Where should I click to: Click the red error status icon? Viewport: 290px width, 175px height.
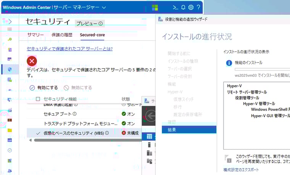pos(32,61)
